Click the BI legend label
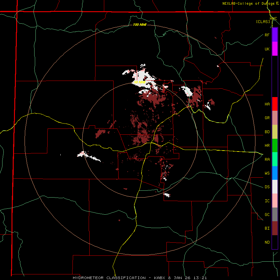 point(267,228)
